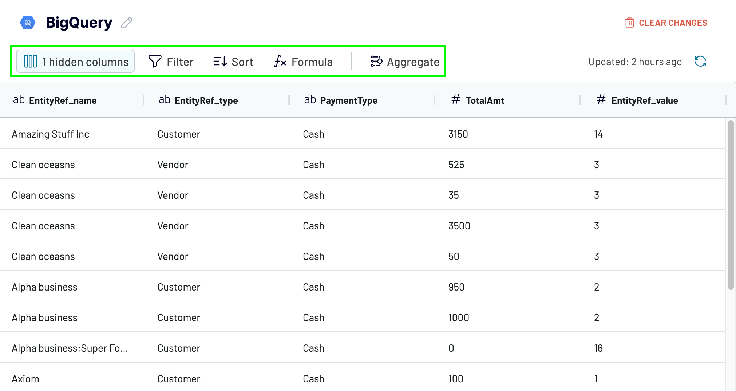Select the EntityRef_value column header
736x391 pixels.
click(x=644, y=100)
